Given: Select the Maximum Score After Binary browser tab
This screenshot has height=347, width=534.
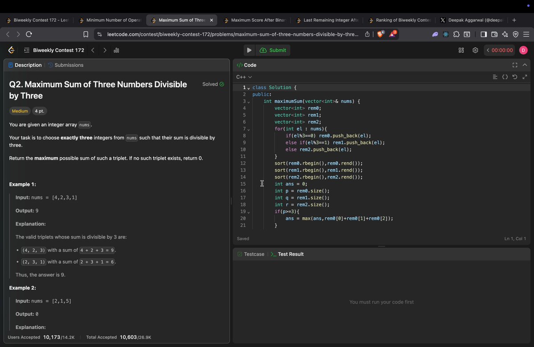Looking at the screenshot, I should [x=255, y=20].
